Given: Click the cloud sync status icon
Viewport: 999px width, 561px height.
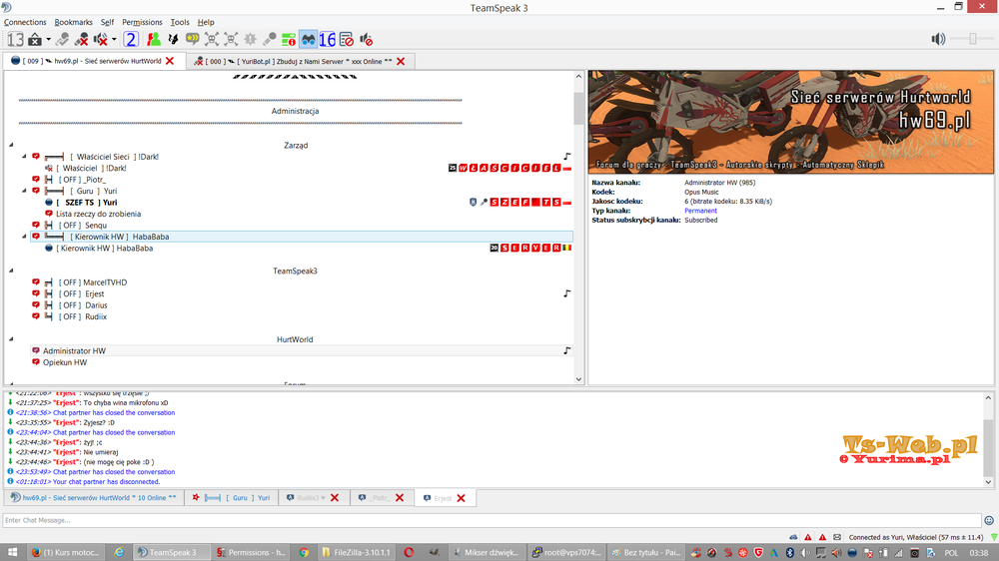Looking at the screenshot, I should click(793, 537).
